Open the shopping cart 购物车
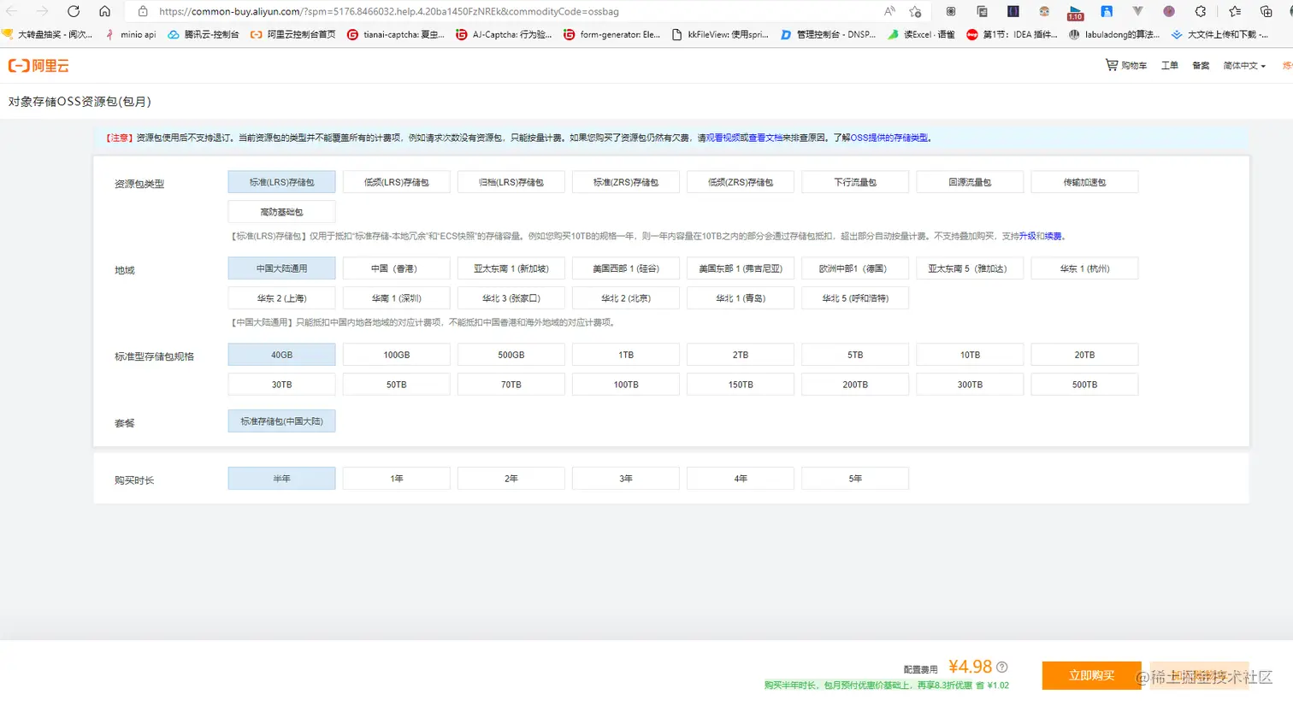The image size is (1293, 706). pos(1125,65)
